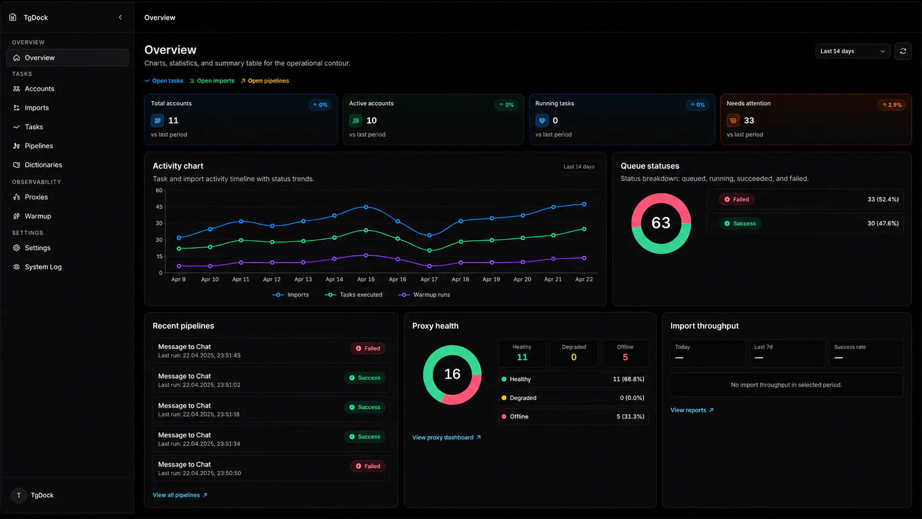This screenshot has width=922, height=519.
Task: Click the Total accounts card icon
Action: (158, 120)
